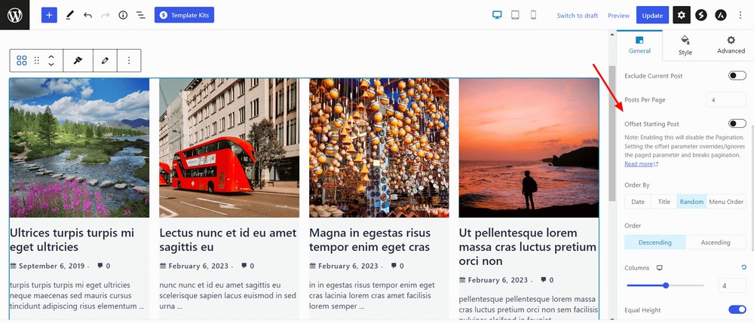
Task: Disable the Equal Height toggle
Action: (737, 309)
